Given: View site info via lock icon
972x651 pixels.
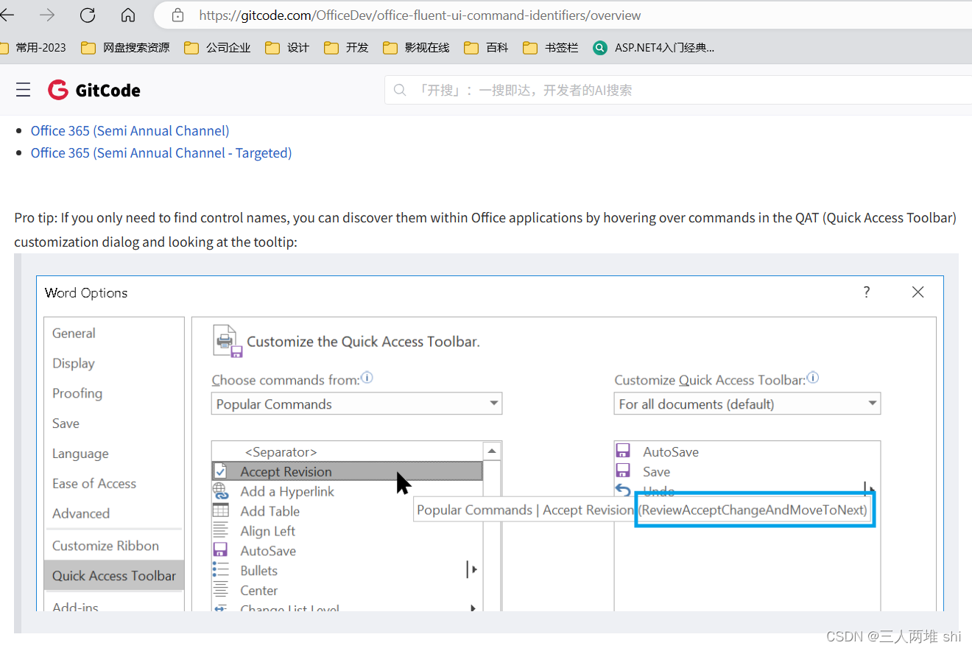Looking at the screenshot, I should pos(177,15).
